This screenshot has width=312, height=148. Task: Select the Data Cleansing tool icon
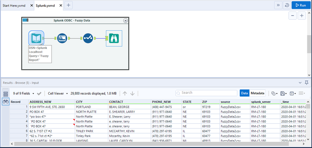(x=88, y=38)
